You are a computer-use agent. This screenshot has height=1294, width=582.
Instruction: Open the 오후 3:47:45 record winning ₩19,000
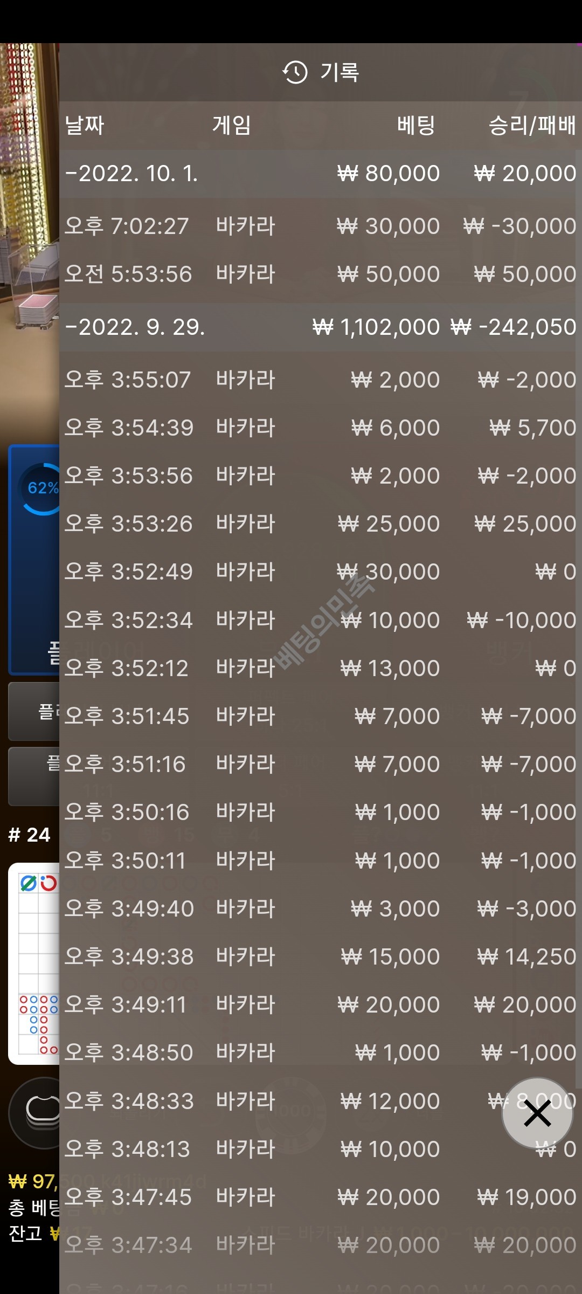pos(321,1197)
